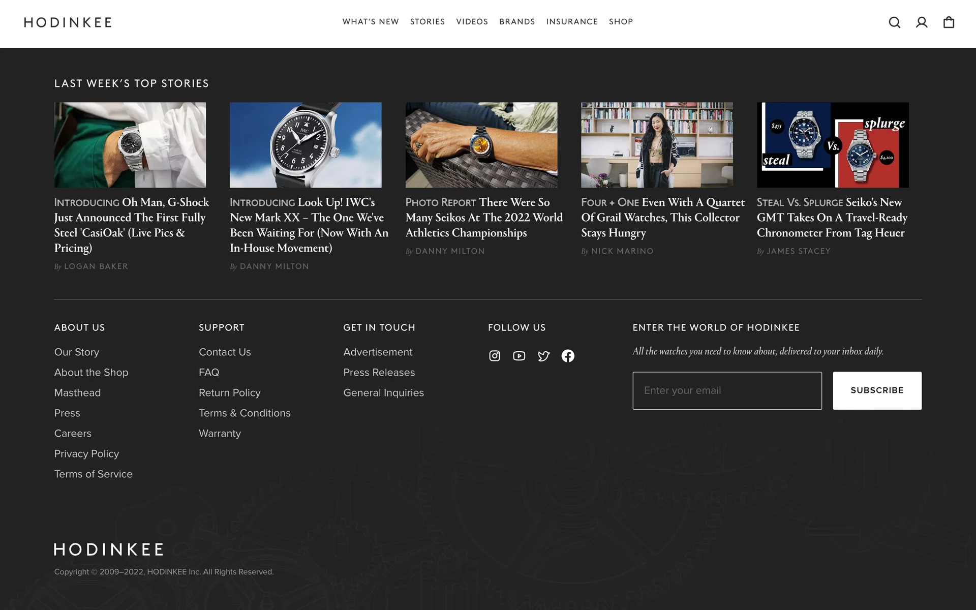The width and height of the screenshot is (976, 610).
Task: Go to the Insurance menu item
Action: [572, 22]
